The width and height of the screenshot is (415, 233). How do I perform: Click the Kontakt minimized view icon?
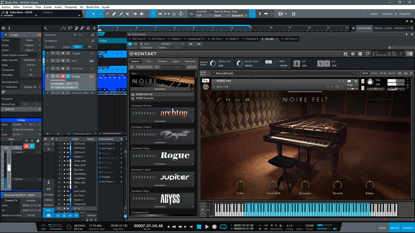click(x=367, y=54)
